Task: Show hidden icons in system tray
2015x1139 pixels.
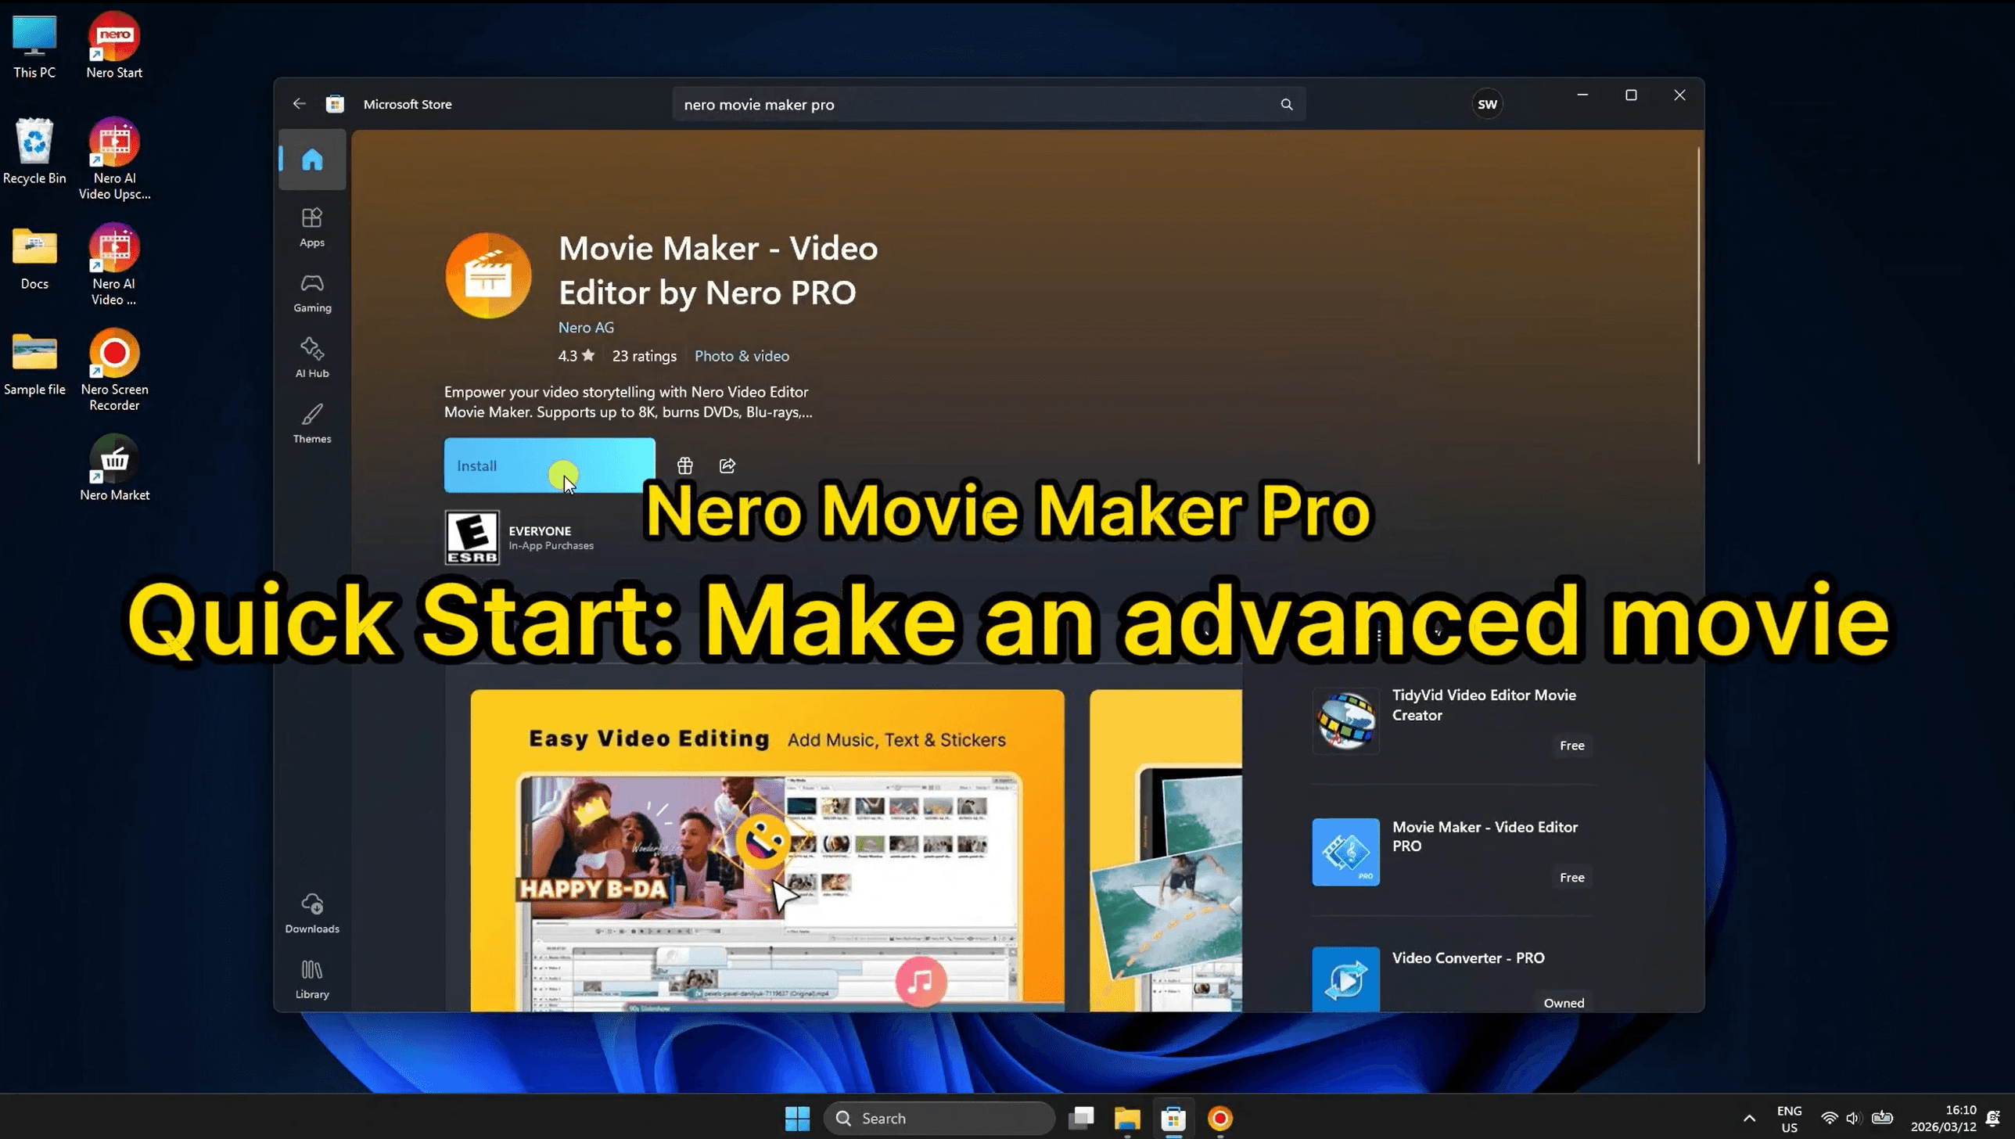Action: [x=1749, y=1119]
